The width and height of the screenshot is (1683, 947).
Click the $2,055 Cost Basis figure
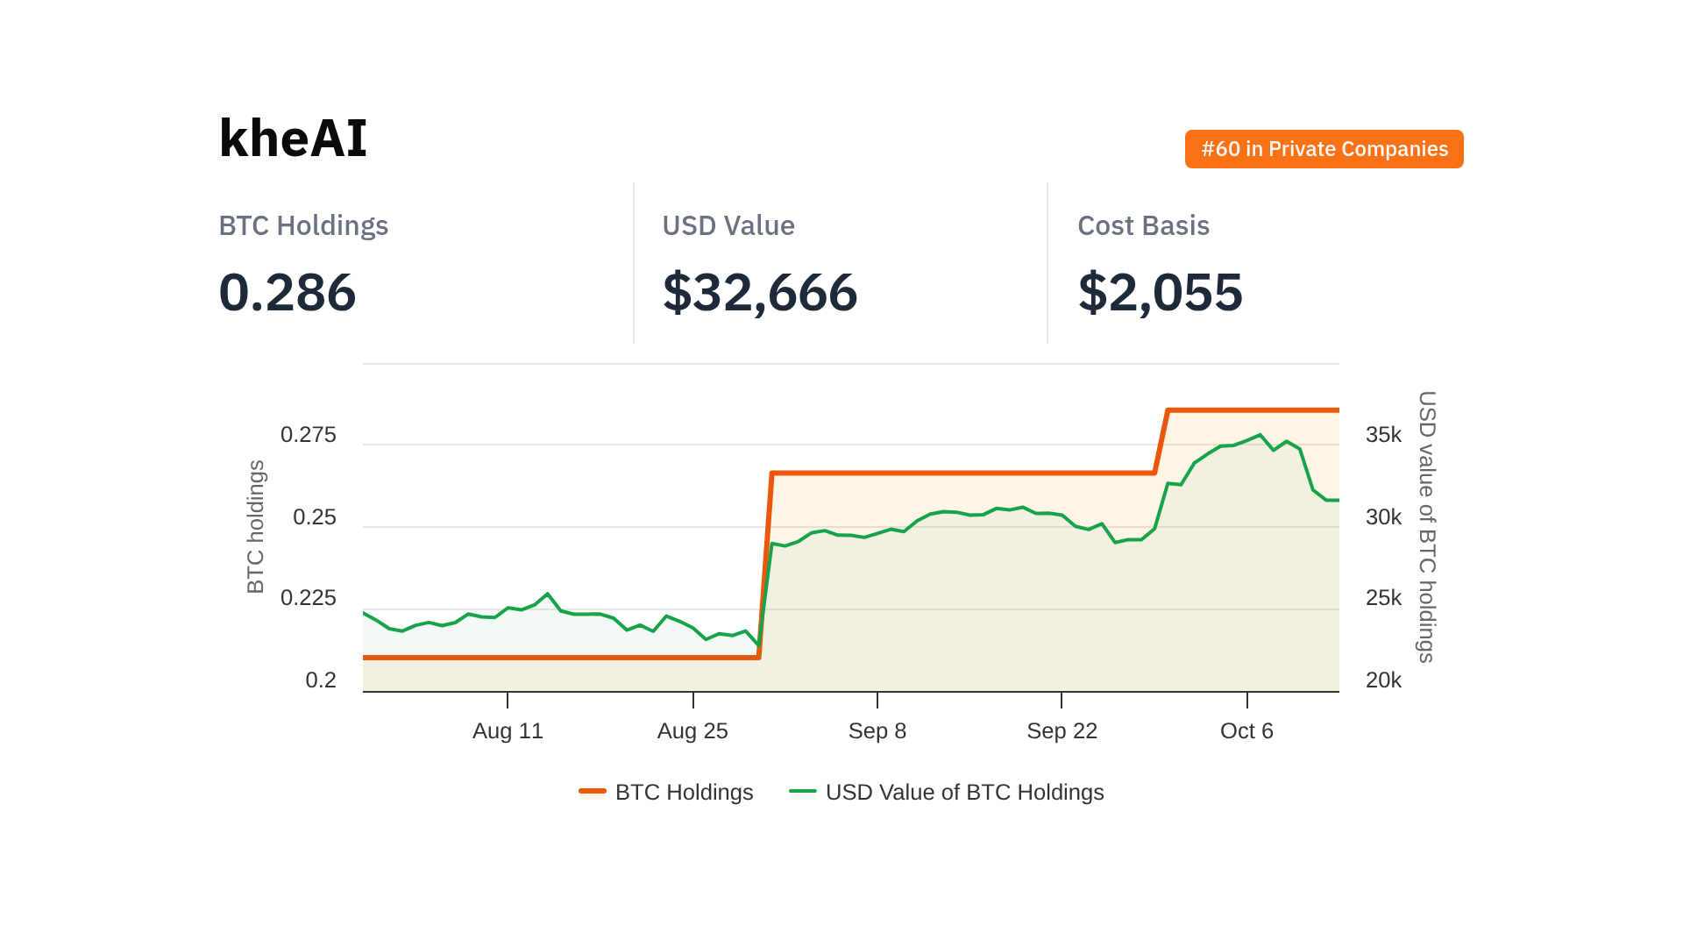coord(1160,292)
